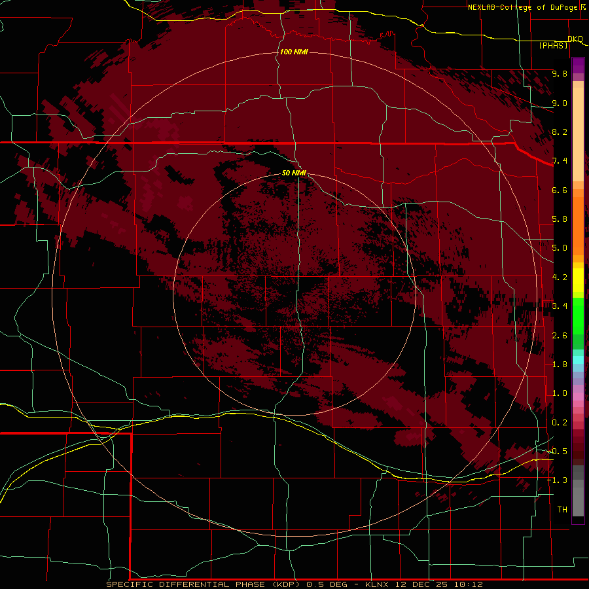The width and height of the screenshot is (589, 589).
Task: Click the [PHAS] label above the scale
Action: pyautogui.click(x=553, y=45)
